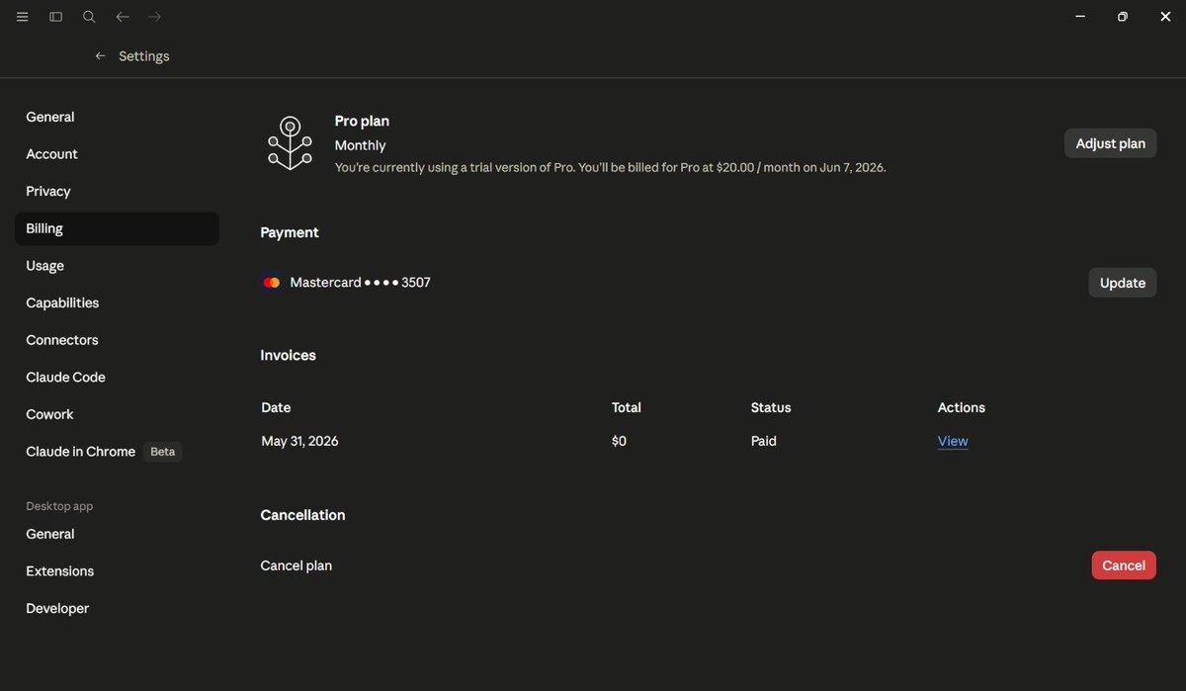The height and width of the screenshot is (691, 1186).
Task: Click the Payment section heading
Action: [290, 232]
